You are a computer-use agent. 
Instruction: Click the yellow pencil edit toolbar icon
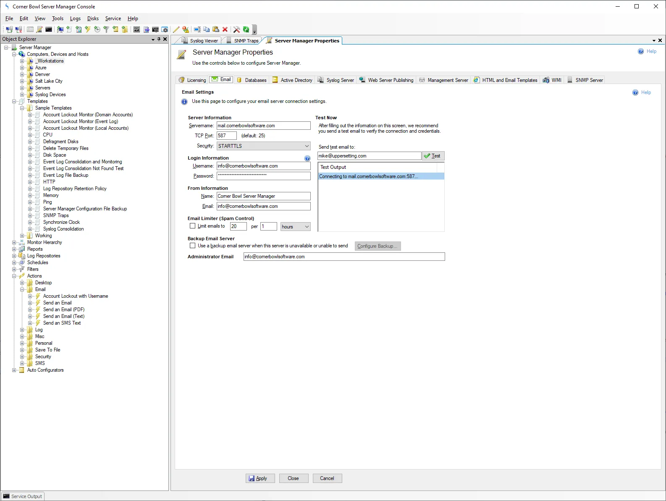tap(176, 29)
